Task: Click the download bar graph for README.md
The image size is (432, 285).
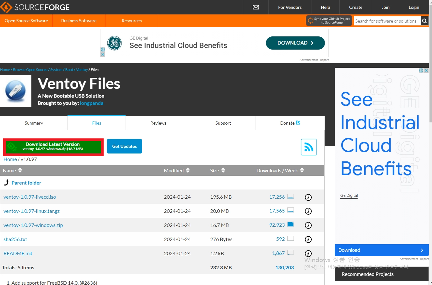Action: point(291,253)
